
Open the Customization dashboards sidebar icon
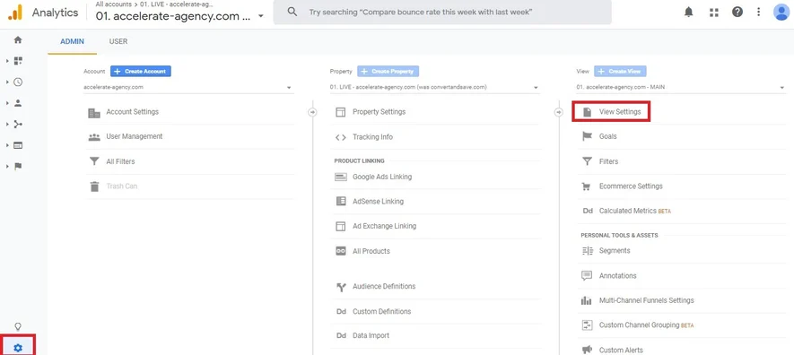(x=18, y=61)
